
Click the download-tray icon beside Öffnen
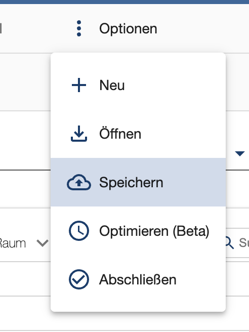pos(79,134)
